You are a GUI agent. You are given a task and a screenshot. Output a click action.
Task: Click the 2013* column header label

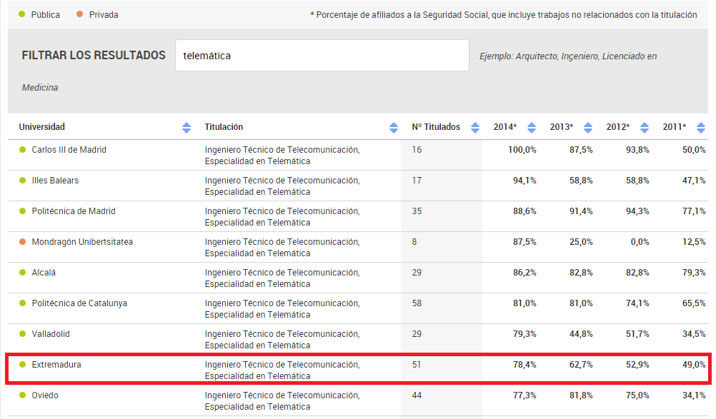[562, 127]
